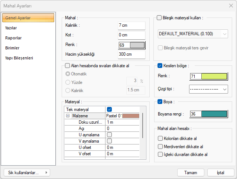Viewport: 237px width, 179px height.
Task: Pick the yellow Kesilen bölge color swatch
Action: 214,76
